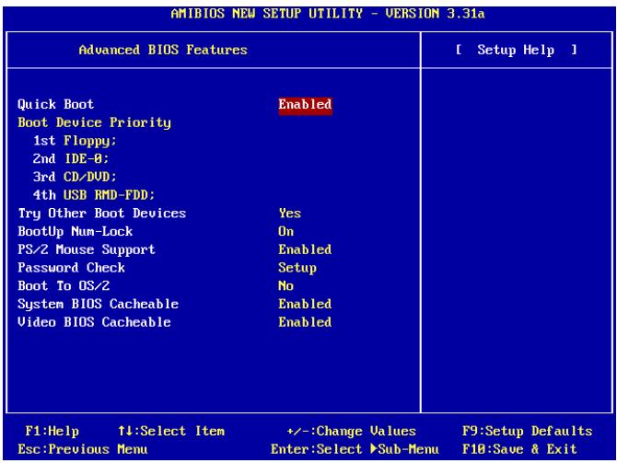Click the AMIBIOS NEW SETUP UTILITY title
This screenshot has width=617, height=463.
click(328, 14)
